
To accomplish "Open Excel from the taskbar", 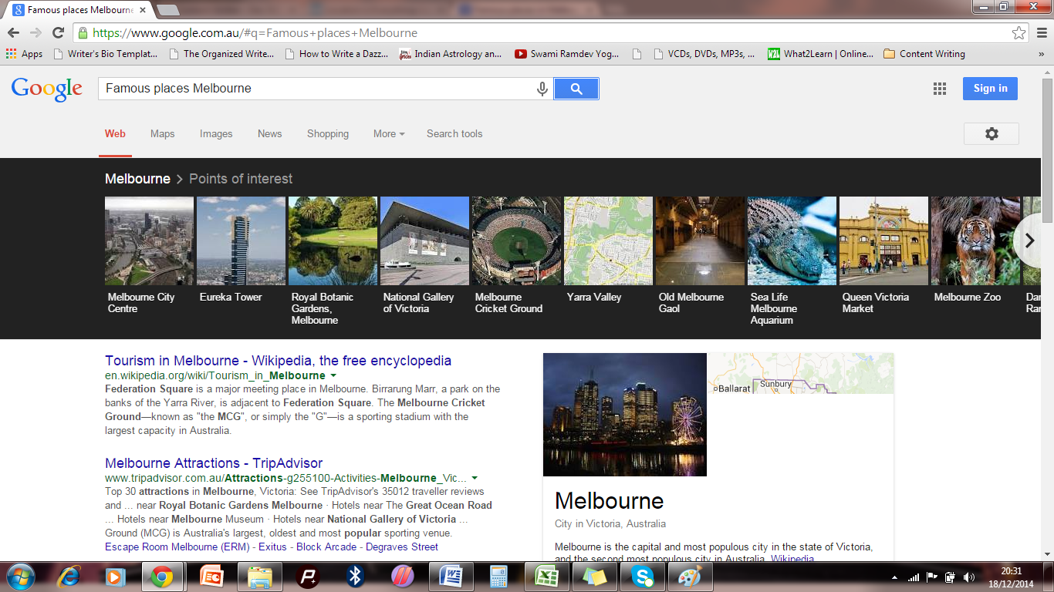I will (546, 577).
